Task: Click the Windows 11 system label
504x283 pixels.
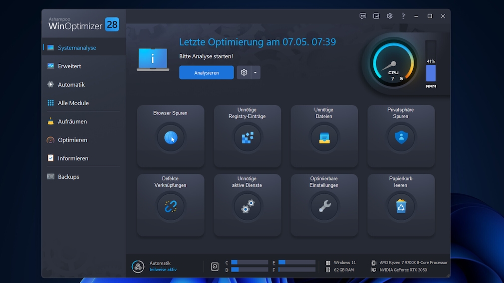Action: click(x=345, y=263)
